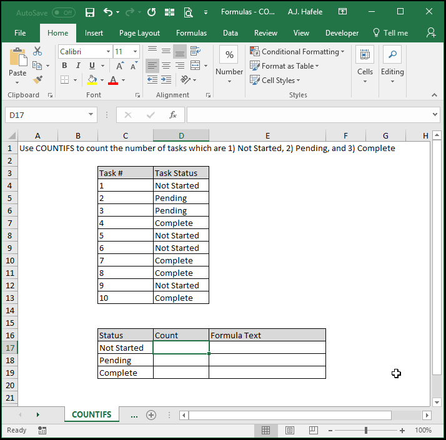Click the Insert Function fx button
The image size is (446, 440).
click(x=173, y=115)
